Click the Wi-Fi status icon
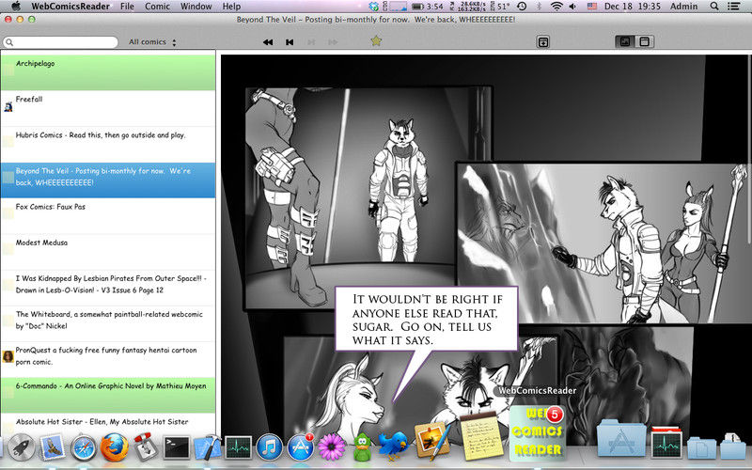 click(x=556, y=7)
